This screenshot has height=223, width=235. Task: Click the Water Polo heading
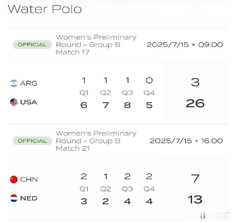pos(45,9)
